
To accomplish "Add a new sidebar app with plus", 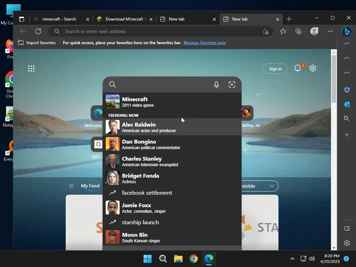I will pos(347,135).
